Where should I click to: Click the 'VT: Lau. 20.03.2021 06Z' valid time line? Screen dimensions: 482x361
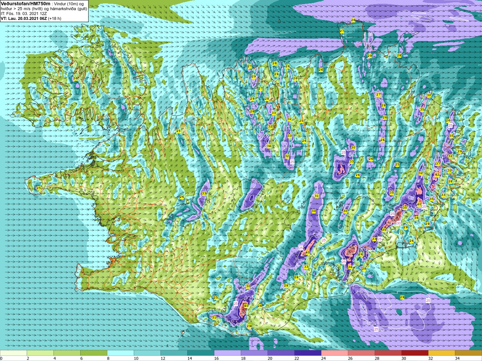(x=24, y=18)
